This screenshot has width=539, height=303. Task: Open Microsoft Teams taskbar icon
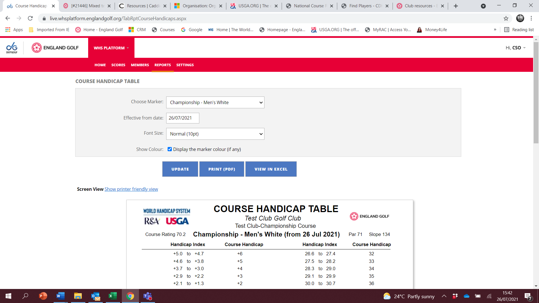[x=148, y=296]
